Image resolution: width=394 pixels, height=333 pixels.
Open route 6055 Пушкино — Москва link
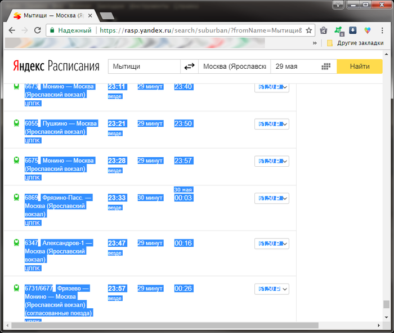pyautogui.click(x=61, y=127)
